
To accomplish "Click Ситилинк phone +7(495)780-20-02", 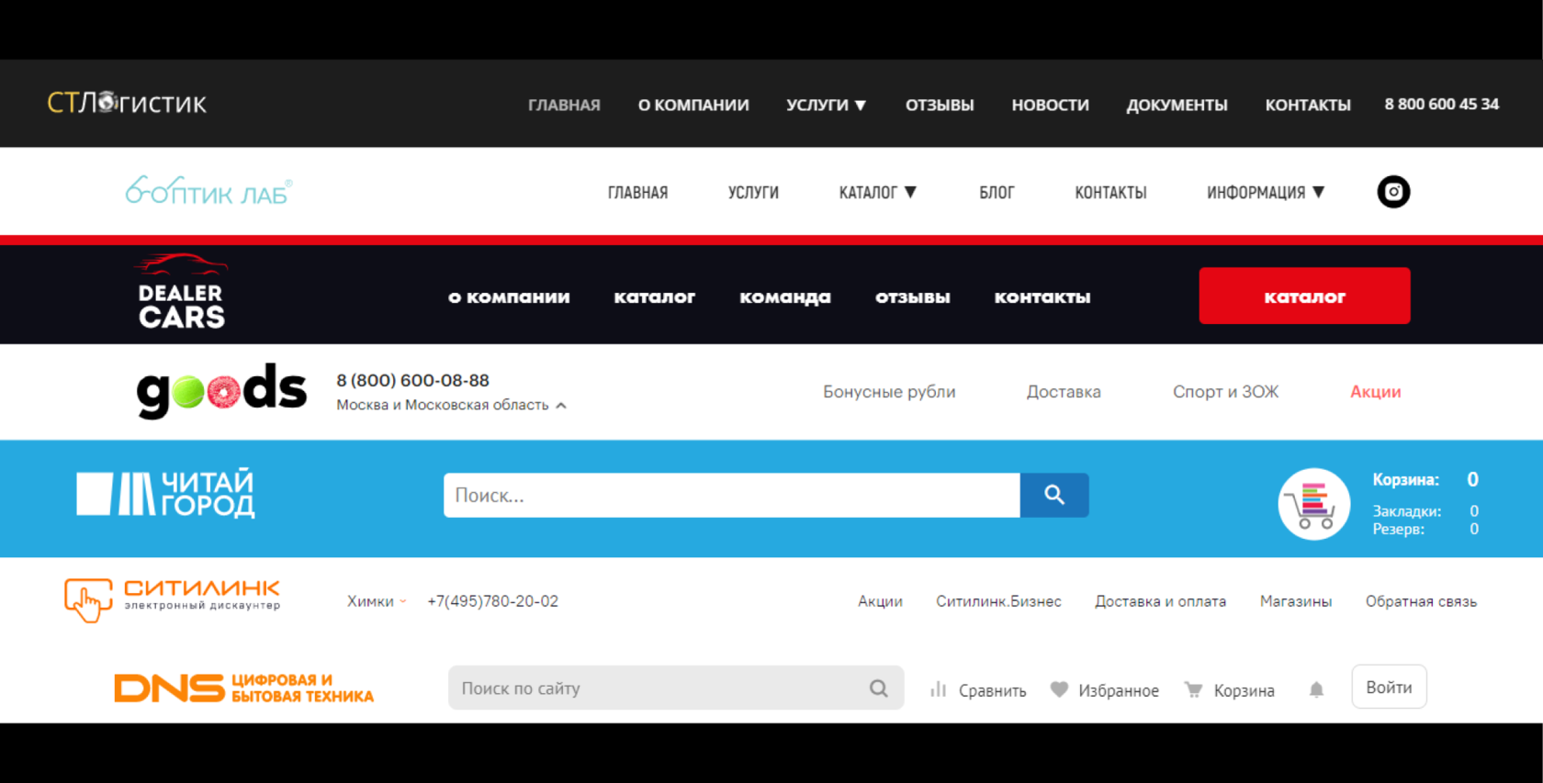I will coord(492,601).
